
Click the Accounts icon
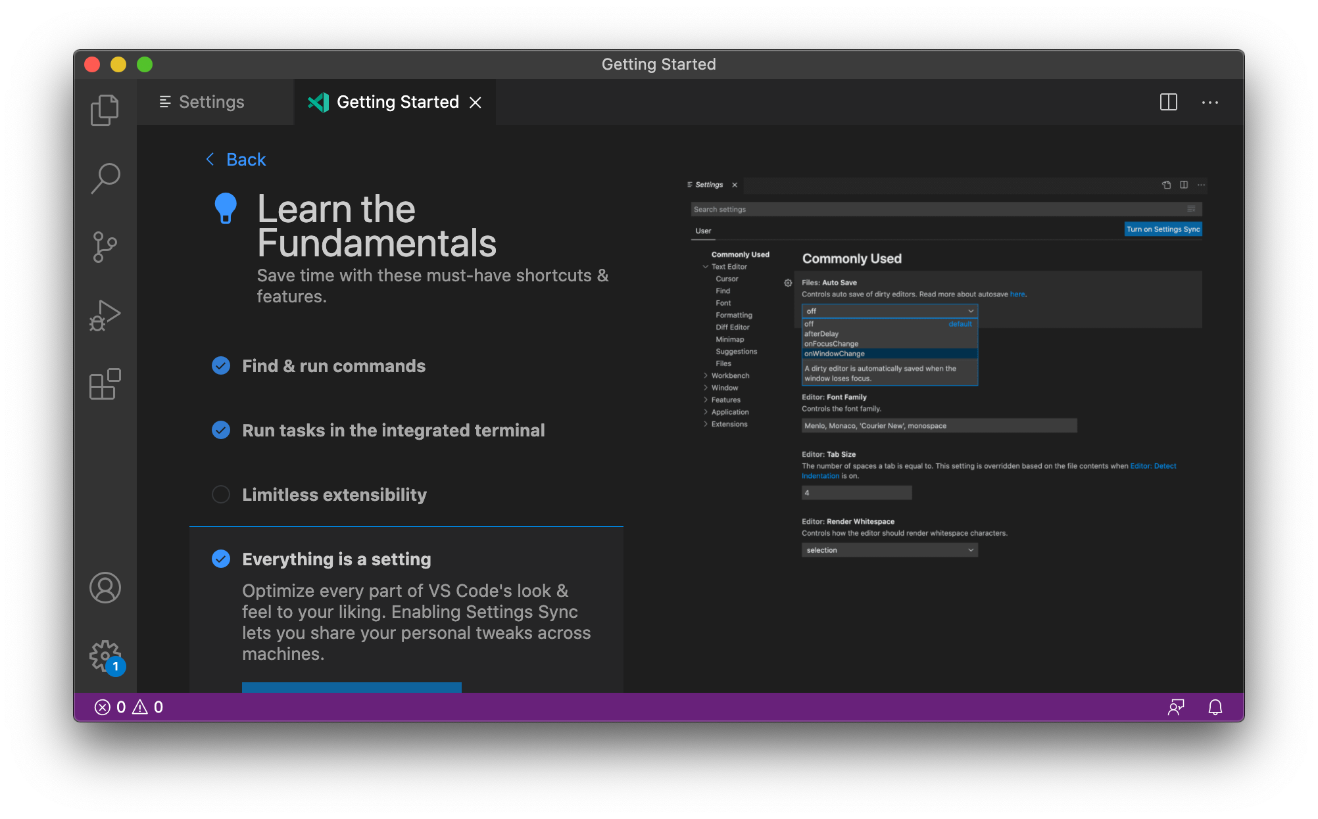tap(105, 588)
